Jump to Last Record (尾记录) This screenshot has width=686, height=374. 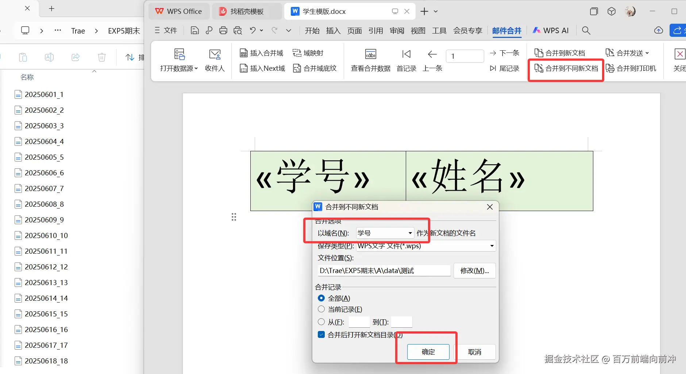(x=505, y=69)
